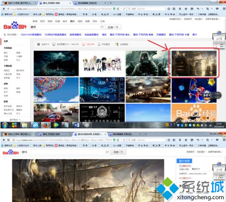Click Baidu 图片 logo in lower browser page
Image resolution: width=226 pixels, height=202 pixels.
[11, 152]
